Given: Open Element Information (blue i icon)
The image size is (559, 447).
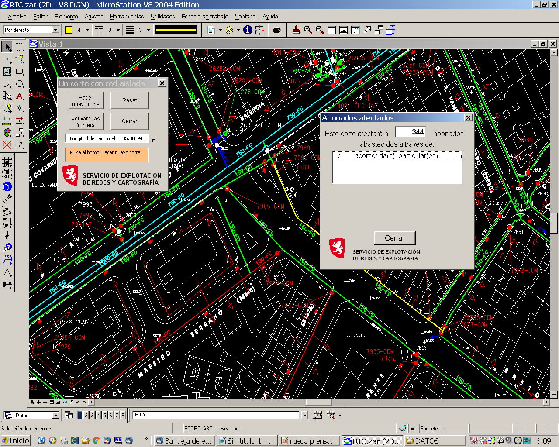Looking at the screenshot, I should tap(248, 30).
